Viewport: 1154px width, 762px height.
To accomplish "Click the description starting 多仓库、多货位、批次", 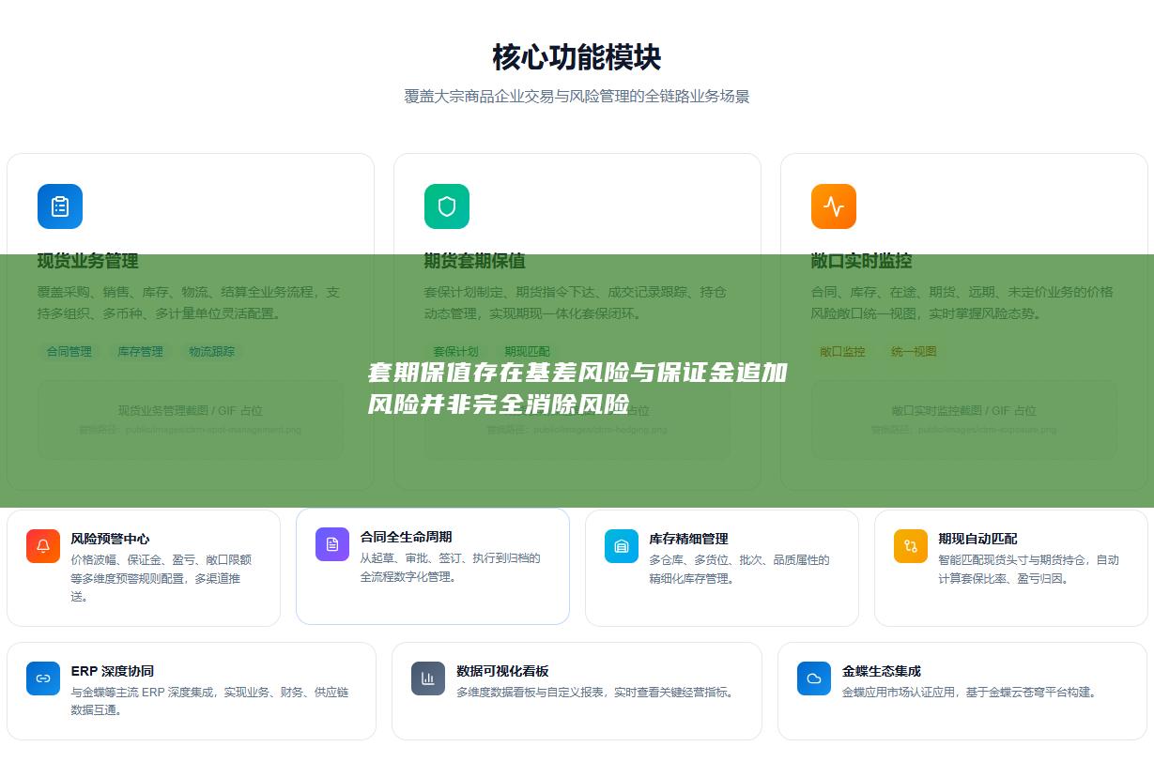I will (x=740, y=569).
